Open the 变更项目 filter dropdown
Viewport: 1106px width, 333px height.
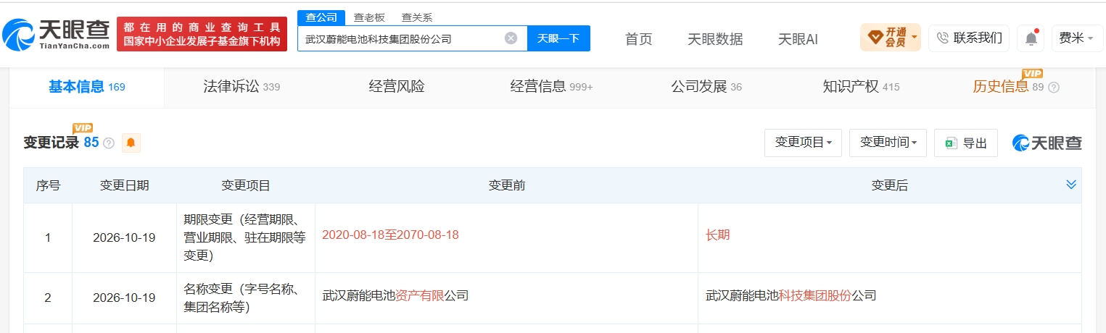(x=803, y=143)
